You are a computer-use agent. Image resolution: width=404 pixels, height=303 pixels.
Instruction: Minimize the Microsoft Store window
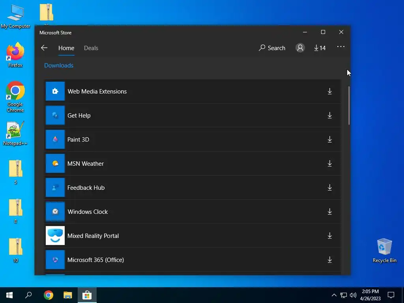[x=305, y=32]
